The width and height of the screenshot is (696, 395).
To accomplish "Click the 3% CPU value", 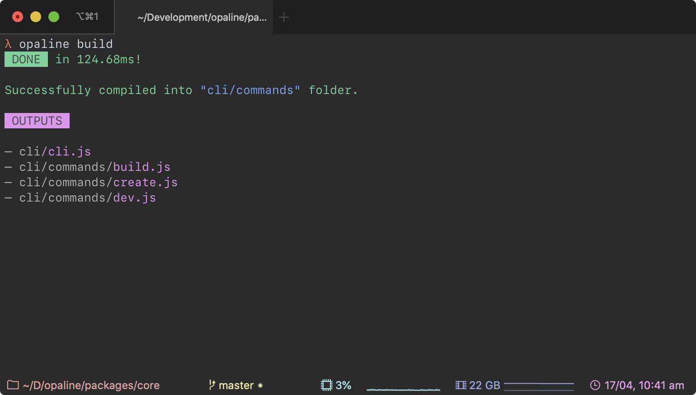I will (343, 386).
